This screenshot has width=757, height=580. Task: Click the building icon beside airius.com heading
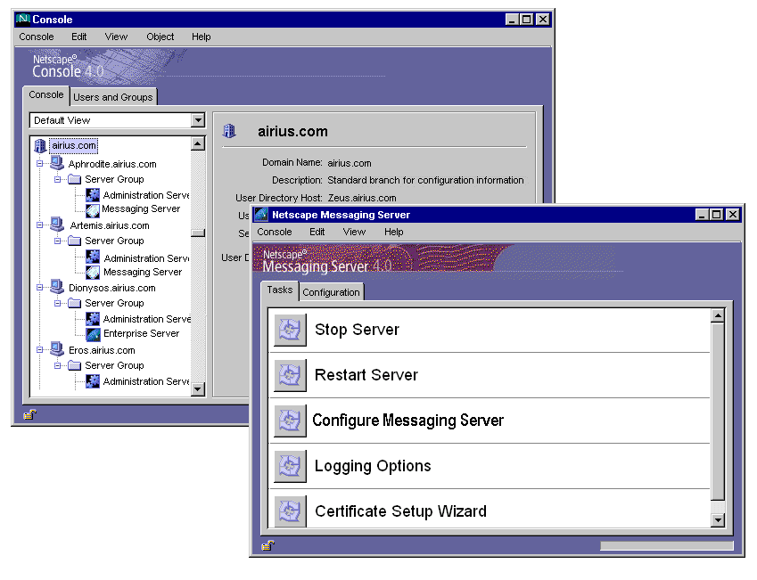coord(229,131)
